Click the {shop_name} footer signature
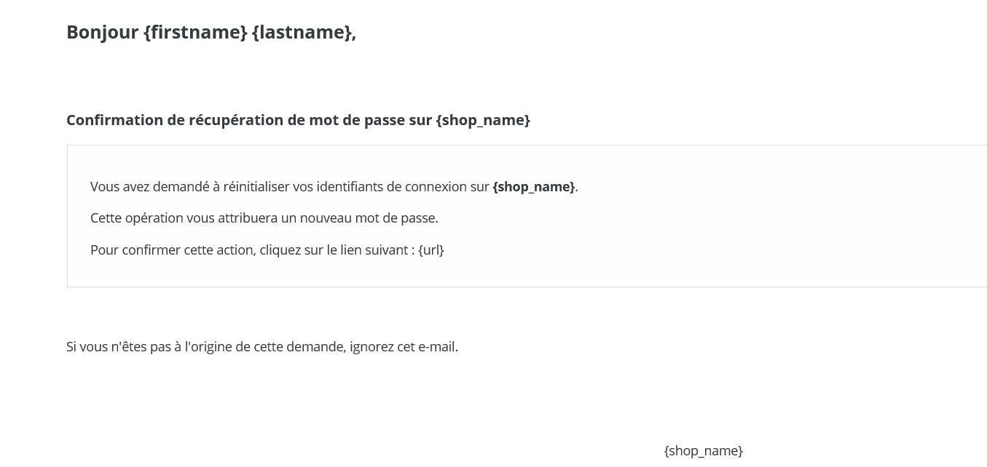The width and height of the screenshot is (987, 467). click(703, 451)
